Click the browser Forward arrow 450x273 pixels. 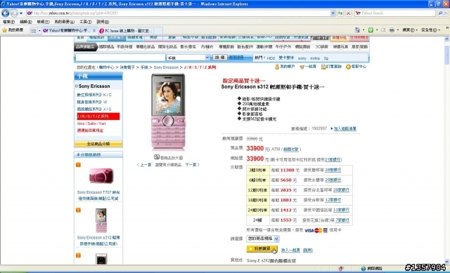(14, 13)
